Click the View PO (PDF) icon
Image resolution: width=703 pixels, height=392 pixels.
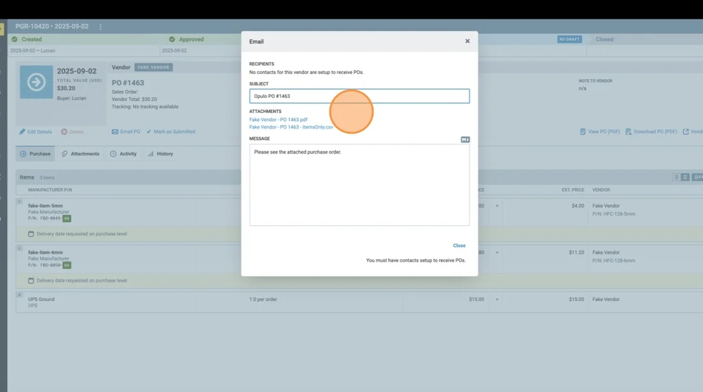click(583, 132)
